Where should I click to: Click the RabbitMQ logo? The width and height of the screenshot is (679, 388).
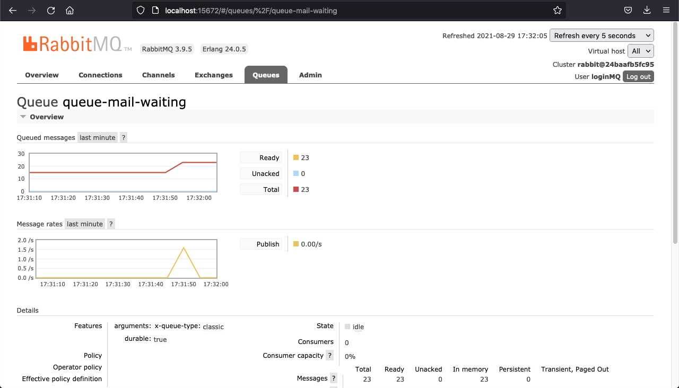(x=77, y=44)
